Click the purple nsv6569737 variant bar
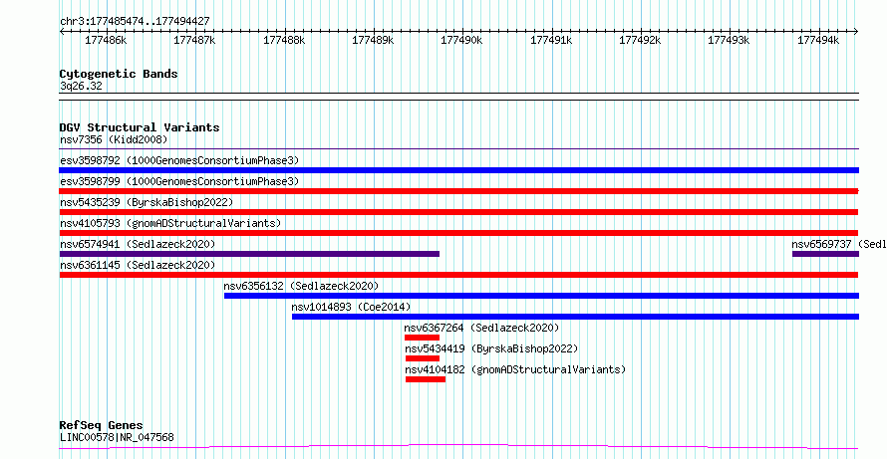 tap(826, 254)
